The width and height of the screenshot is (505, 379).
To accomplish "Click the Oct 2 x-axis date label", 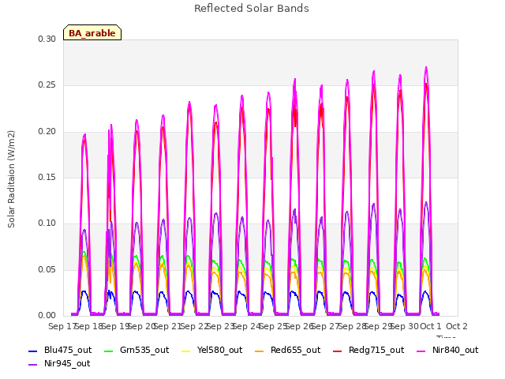I will 457,326.
